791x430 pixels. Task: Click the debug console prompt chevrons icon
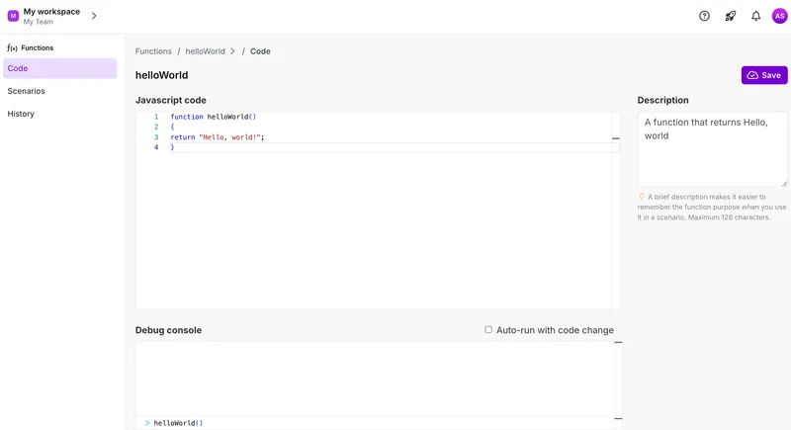(147, 423)
